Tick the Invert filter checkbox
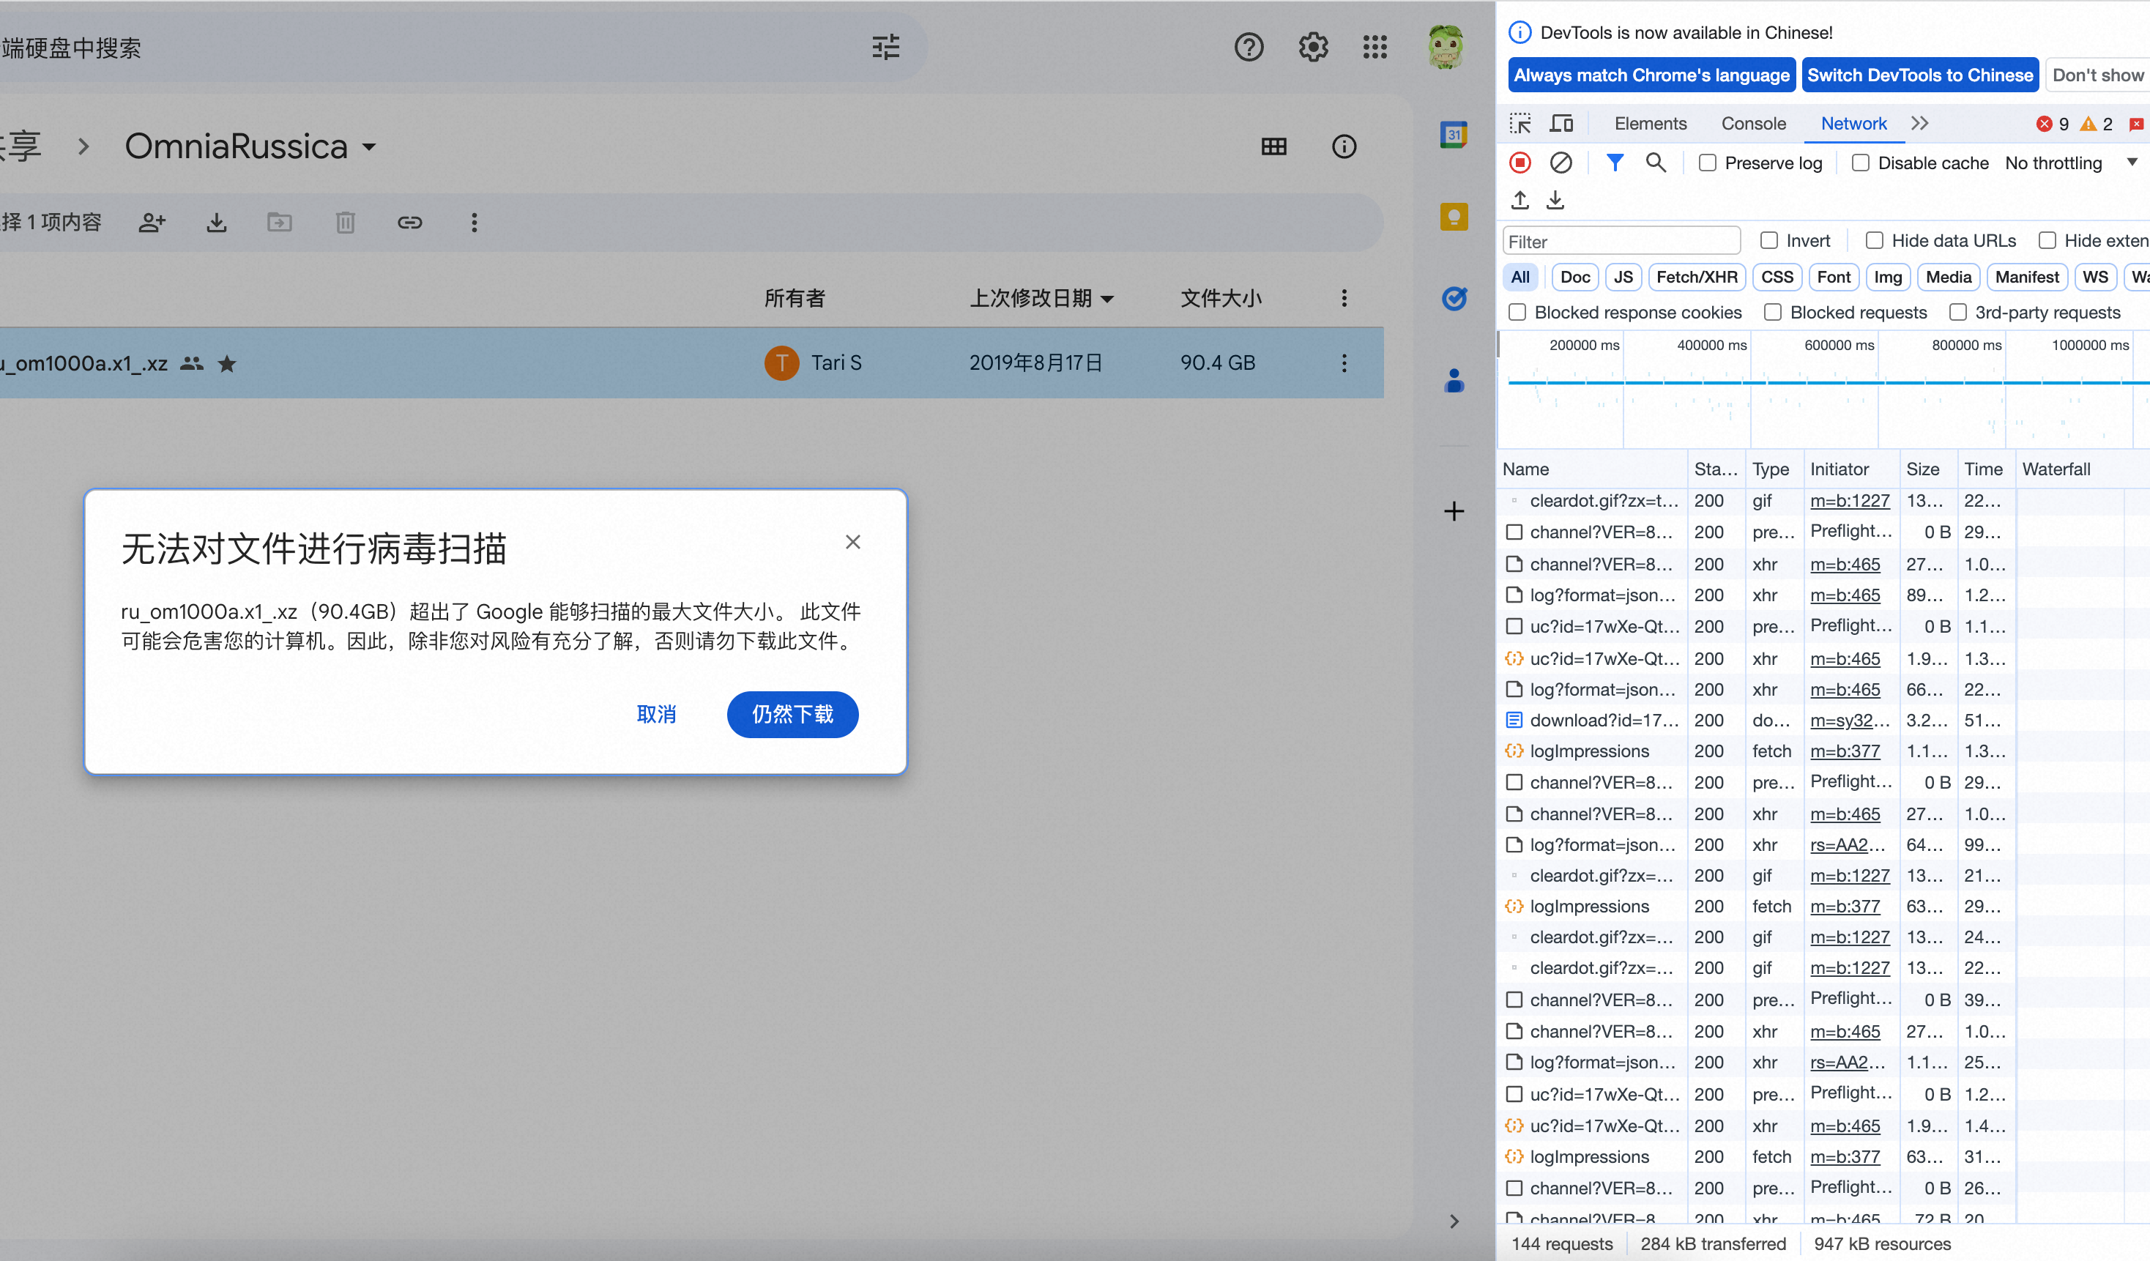This screenshot has width=2150, height=1261. click(1768, 241)
